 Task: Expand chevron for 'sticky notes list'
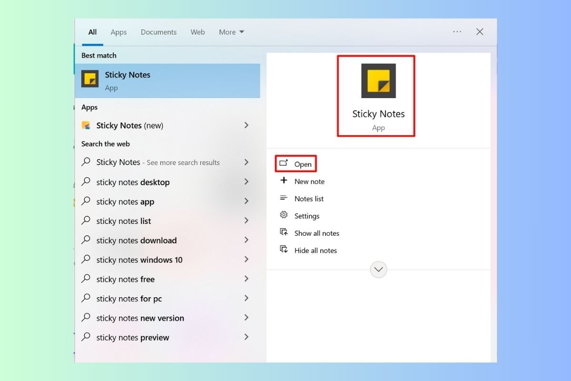pyautogui.click(x=246, y=221)
